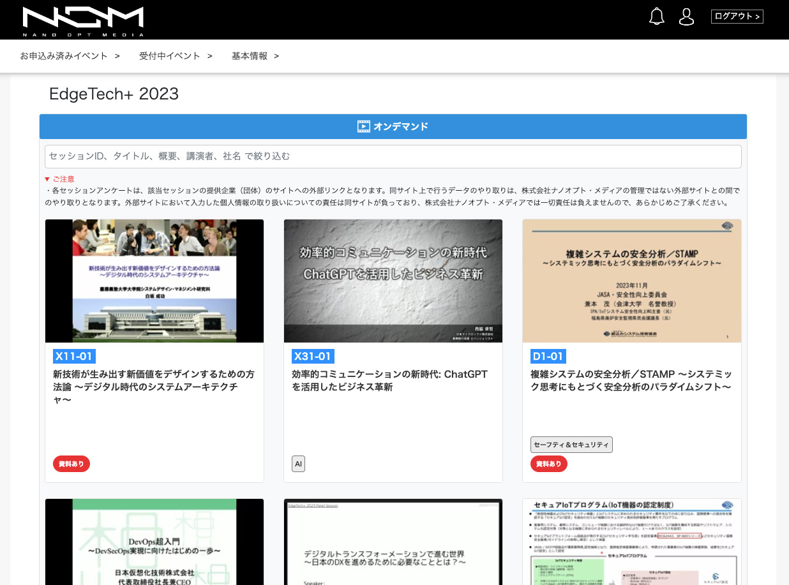Click the Nano Opt Media logo
789x585 pixels.
point(83,21)
